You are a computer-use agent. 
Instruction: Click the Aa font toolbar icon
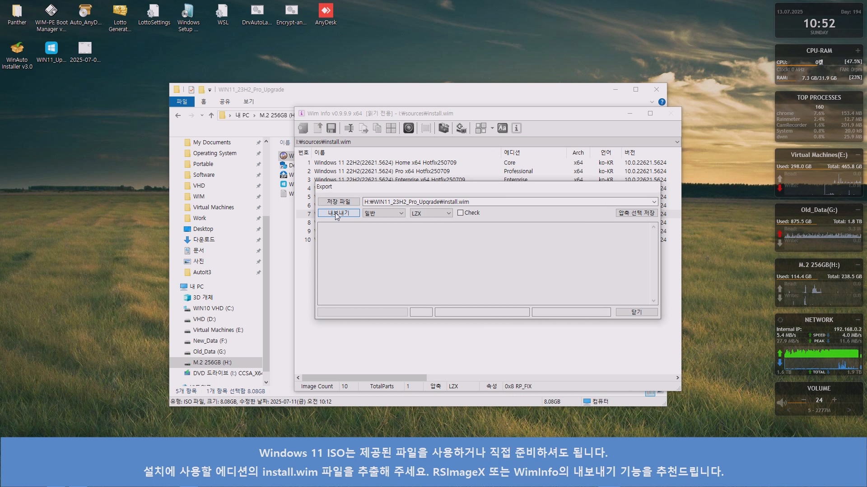tap(502, 128)
